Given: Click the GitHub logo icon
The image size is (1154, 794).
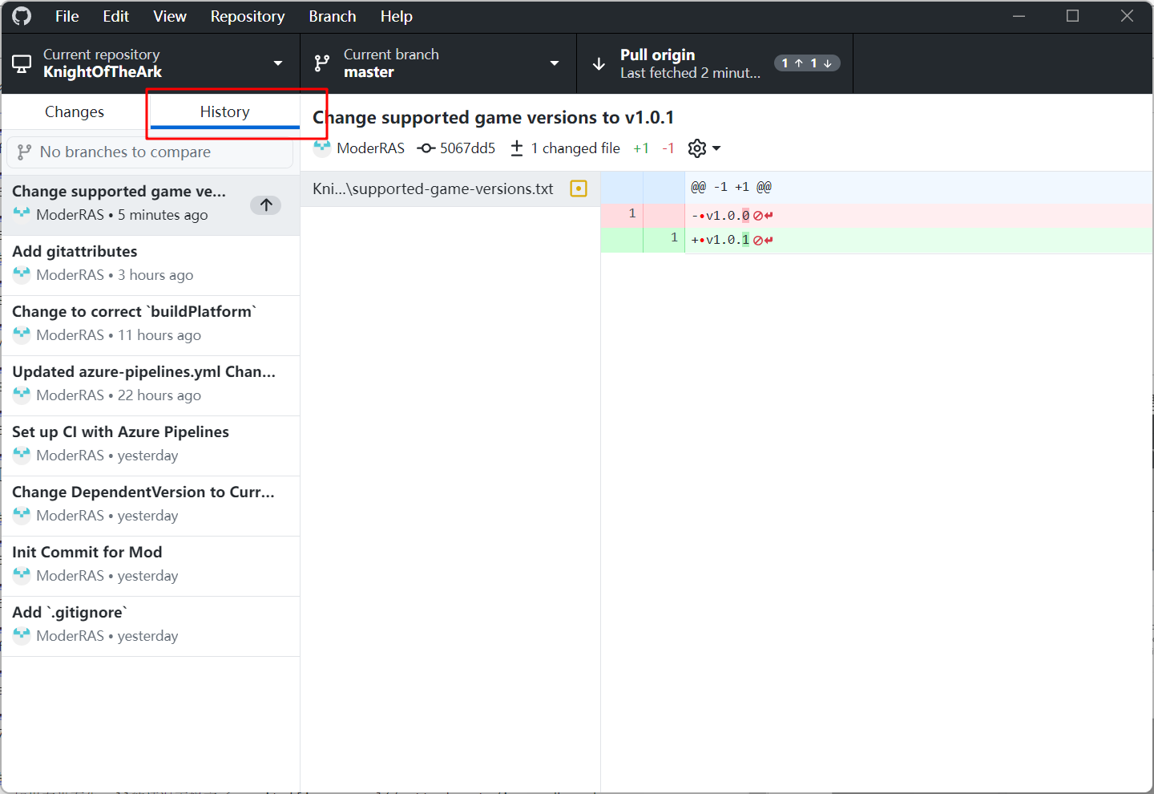Looking at the screenshot, I should click(22, 16).
